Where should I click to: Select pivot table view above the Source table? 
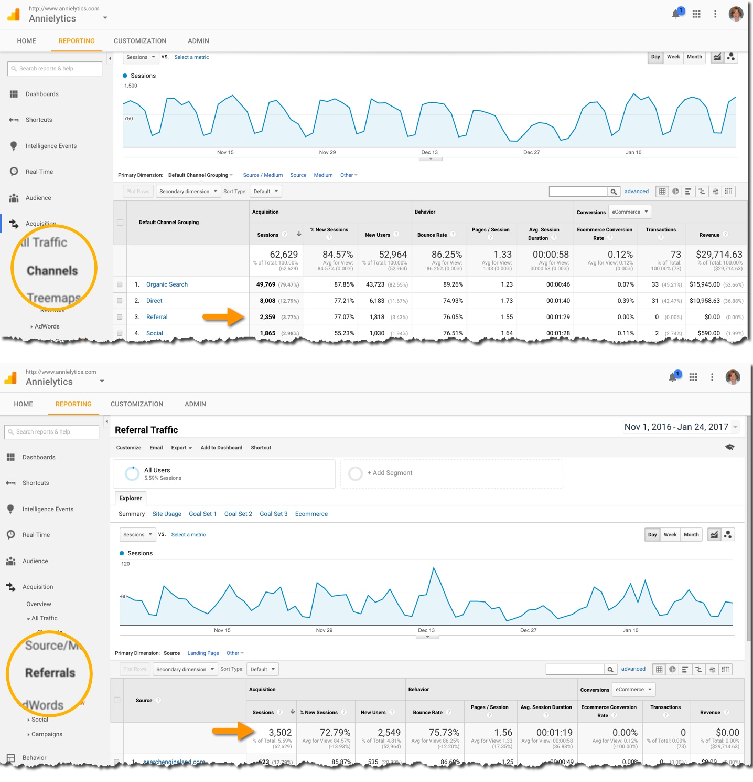tap(725, 669)
